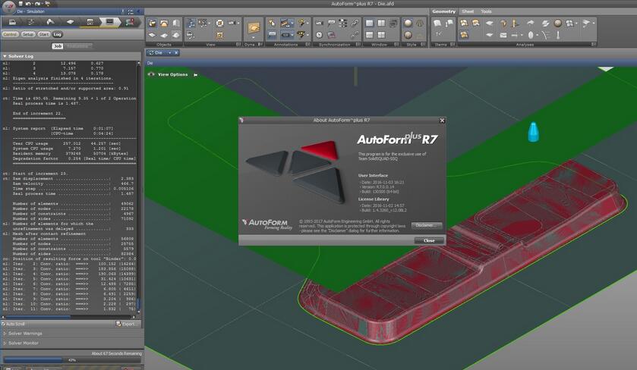Open the Start page
This screenshot has width=637, height=370.
[x=44, y=34]
